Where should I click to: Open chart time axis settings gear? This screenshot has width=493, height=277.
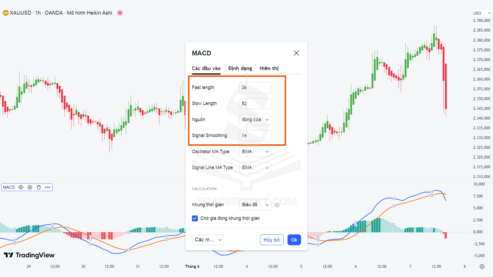coord(482,266)
